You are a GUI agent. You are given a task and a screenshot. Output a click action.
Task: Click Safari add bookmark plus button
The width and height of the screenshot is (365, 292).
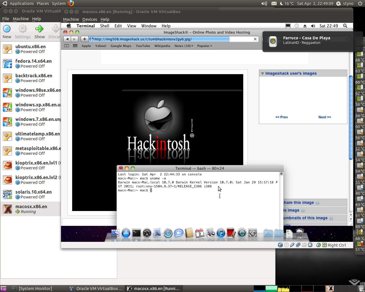coord(85,39)
